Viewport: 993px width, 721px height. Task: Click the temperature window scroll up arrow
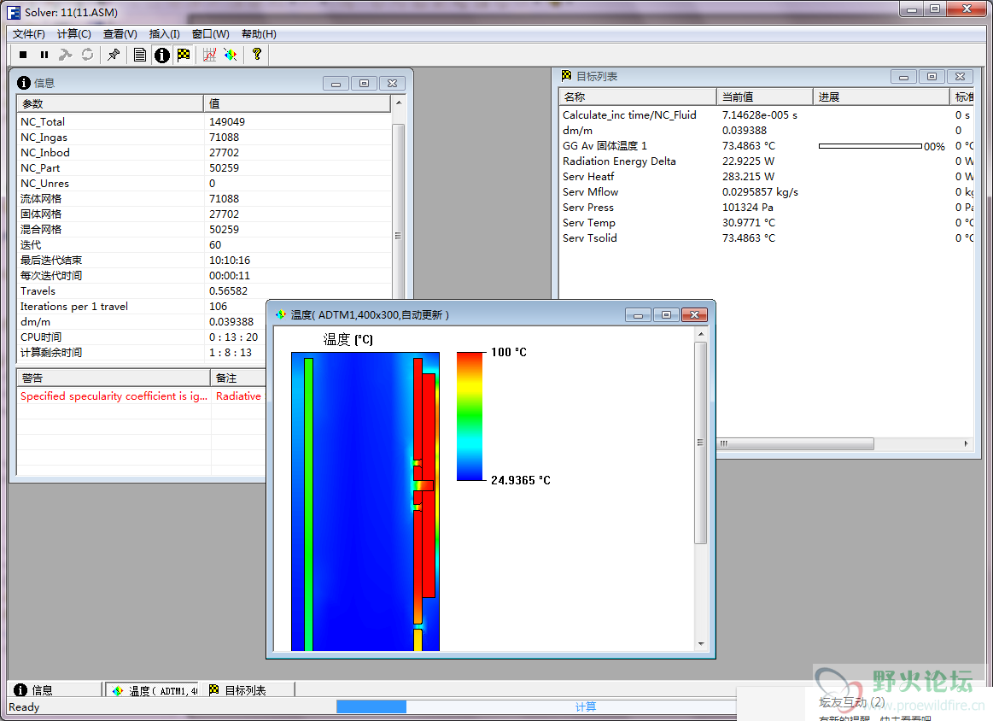(700, 334)
